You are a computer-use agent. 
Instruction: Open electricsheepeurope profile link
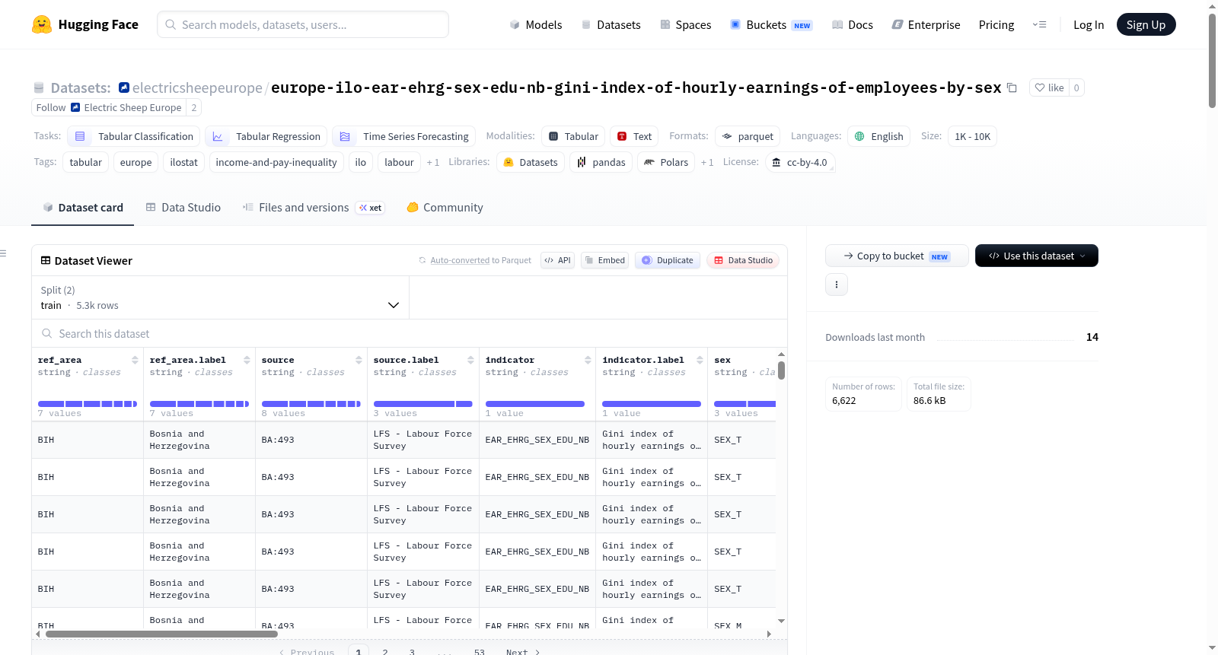coord(197,87)
